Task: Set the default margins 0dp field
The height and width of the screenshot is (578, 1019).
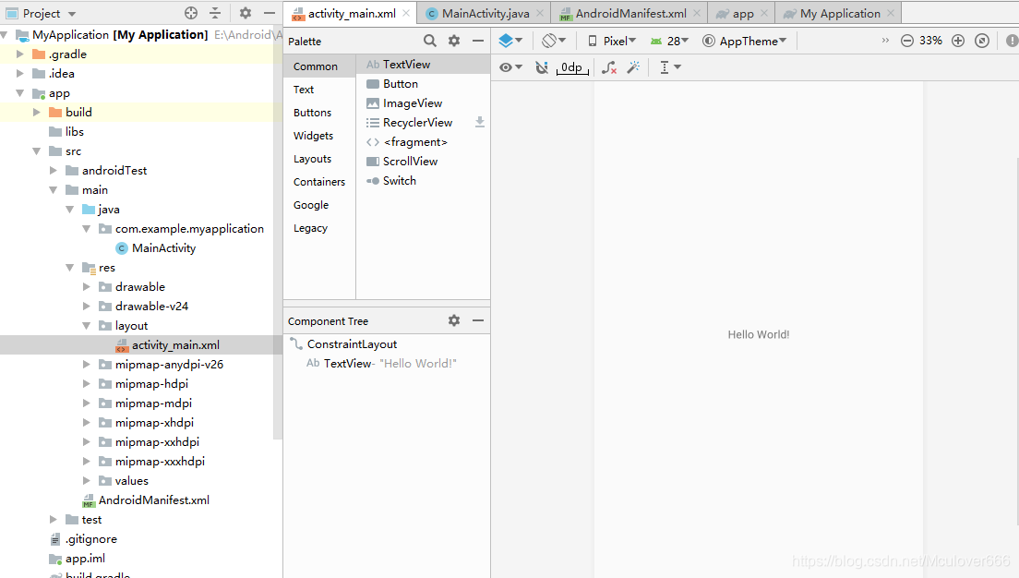Action: 572,67
